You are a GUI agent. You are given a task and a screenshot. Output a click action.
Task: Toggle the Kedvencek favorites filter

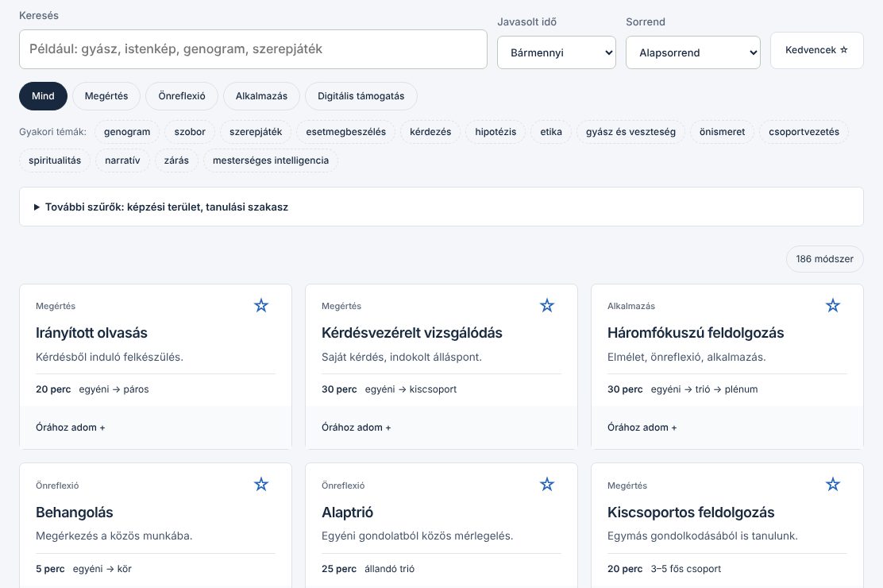816,50
